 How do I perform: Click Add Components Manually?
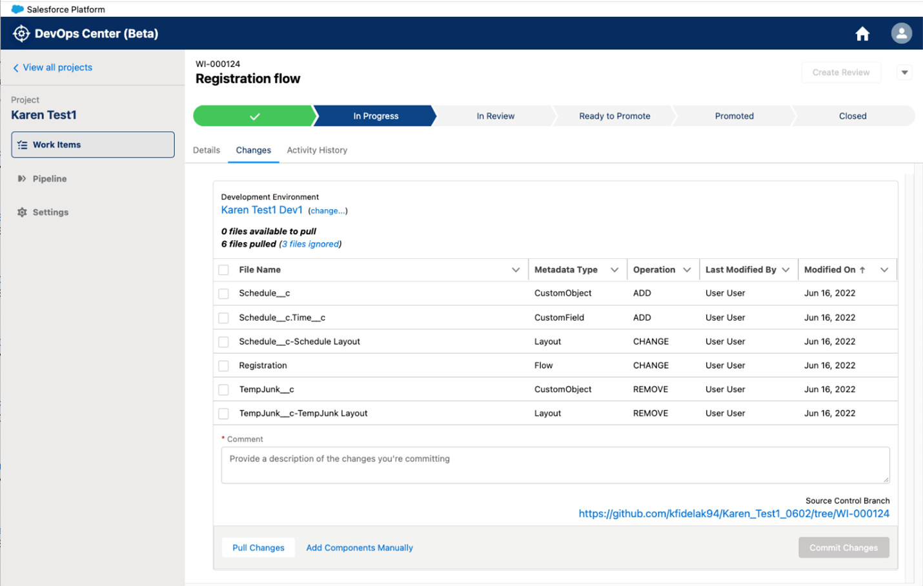(360, 548)
